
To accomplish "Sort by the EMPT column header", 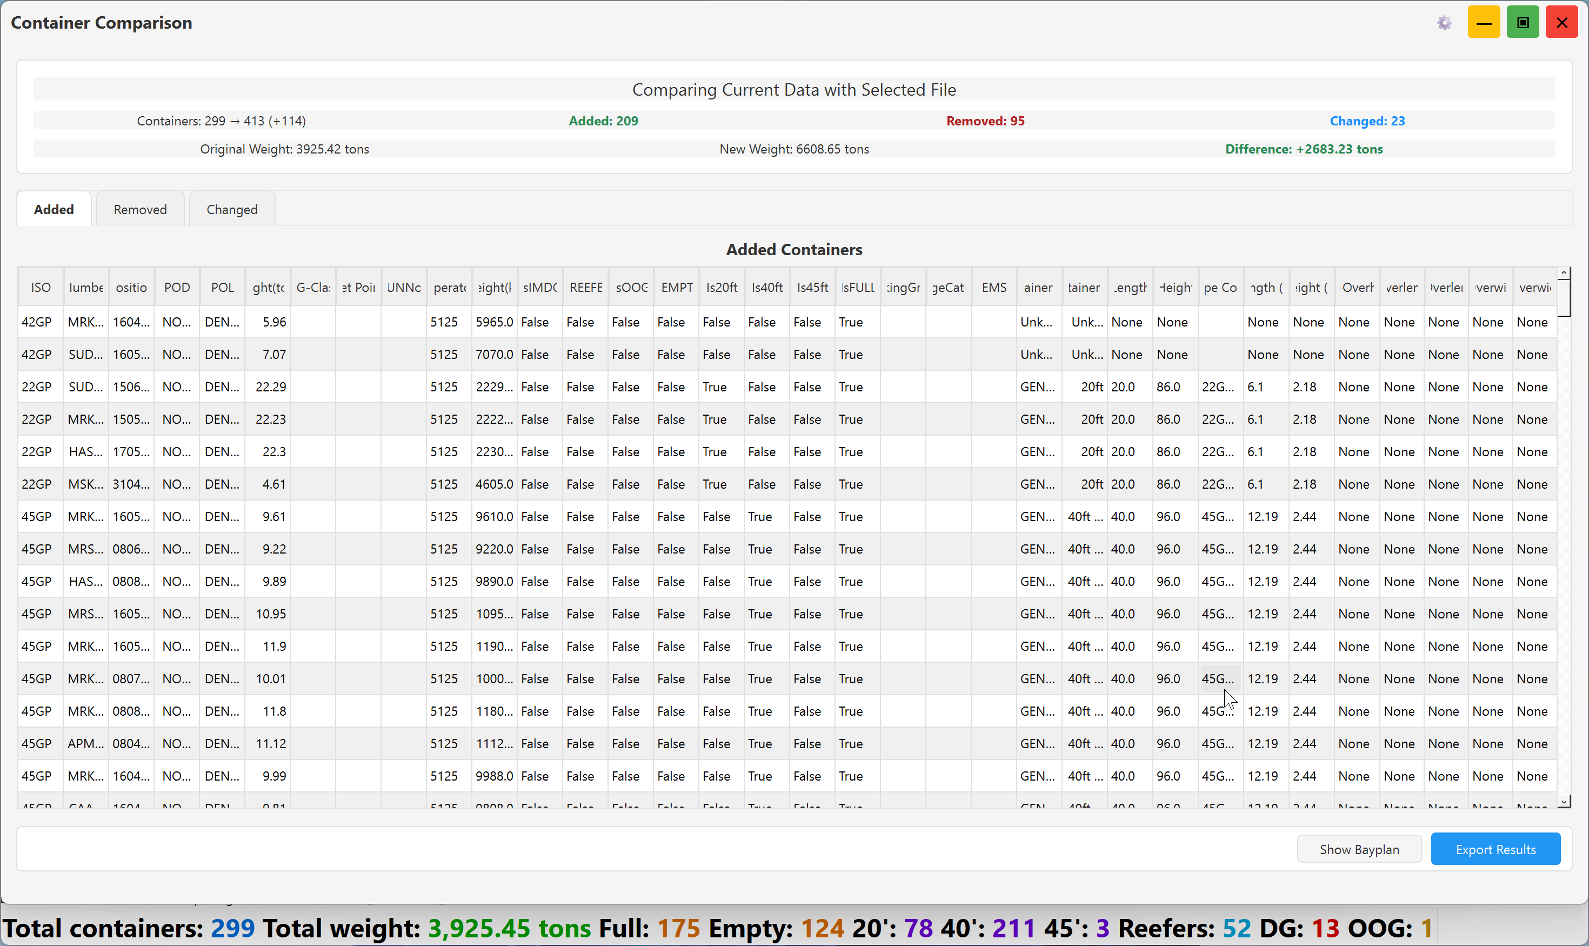I will [x=676, y=288].
